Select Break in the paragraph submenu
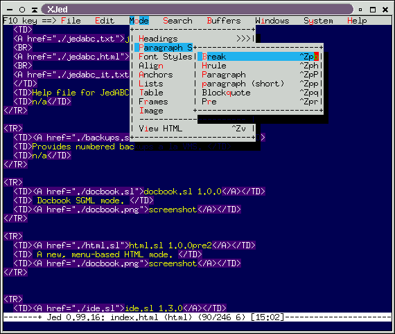 coord(258,57)
